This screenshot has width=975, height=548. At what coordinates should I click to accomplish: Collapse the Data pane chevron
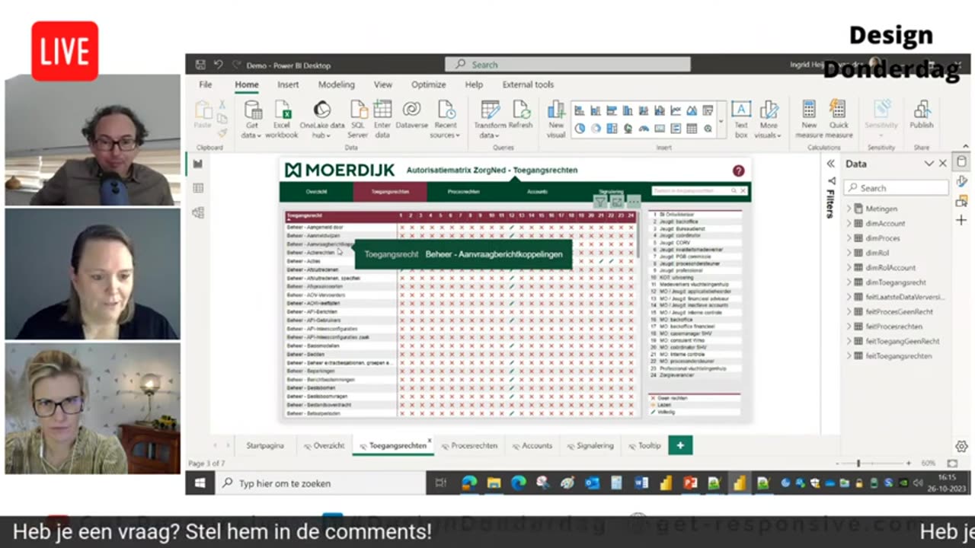(x=929, y=164)
